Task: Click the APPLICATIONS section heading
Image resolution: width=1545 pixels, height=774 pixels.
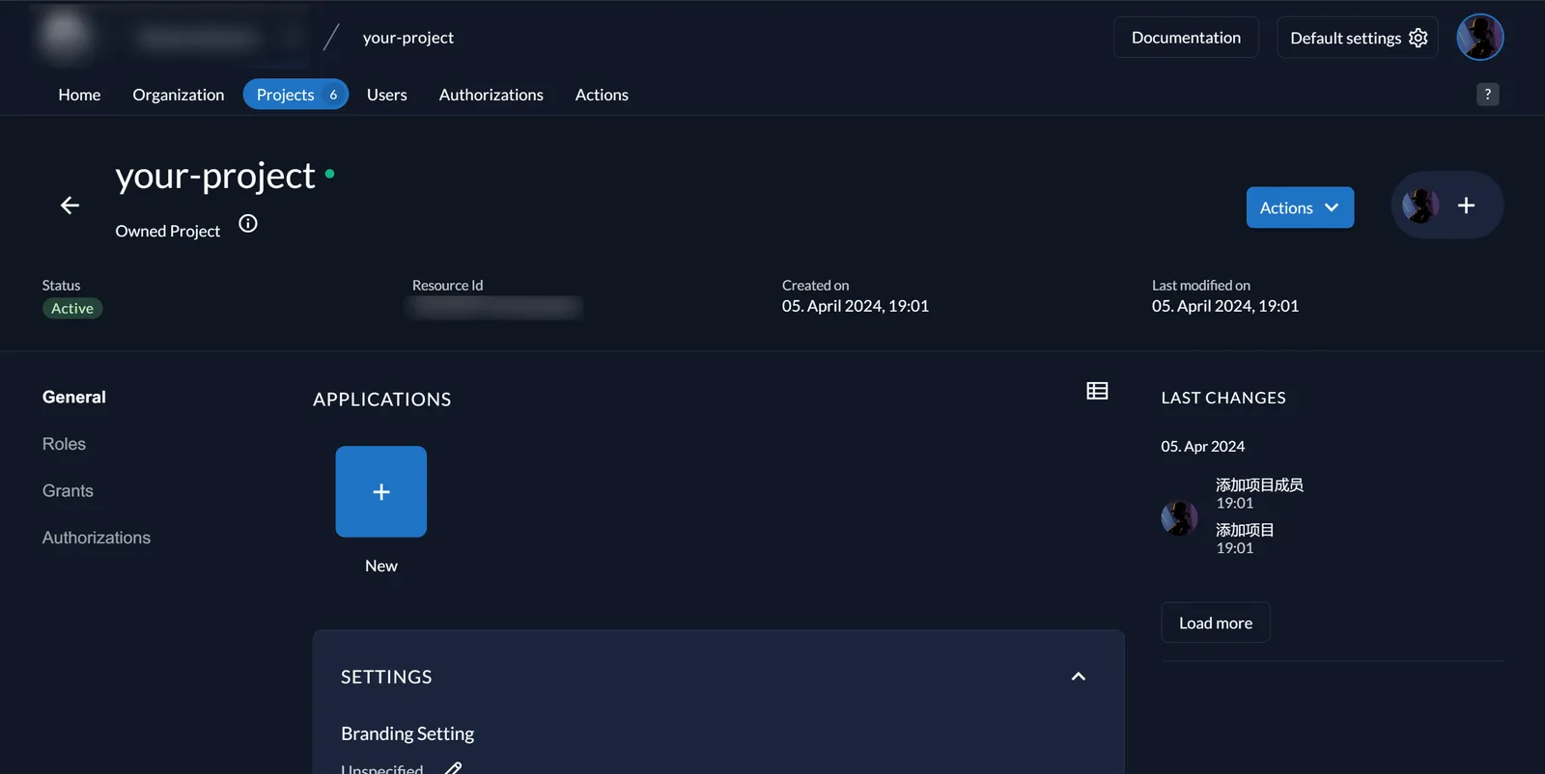Action: pyautogui.click(x=382, y=400)
